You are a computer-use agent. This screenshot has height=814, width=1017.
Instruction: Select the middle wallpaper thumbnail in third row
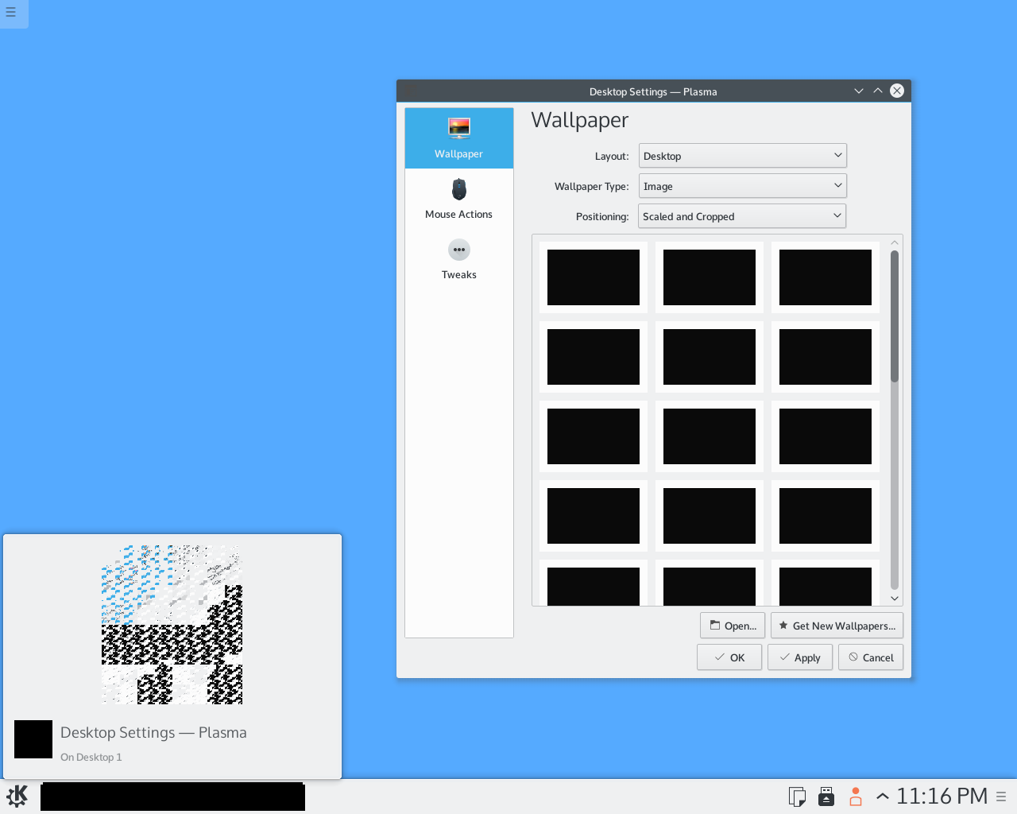[x=710, y=436]
